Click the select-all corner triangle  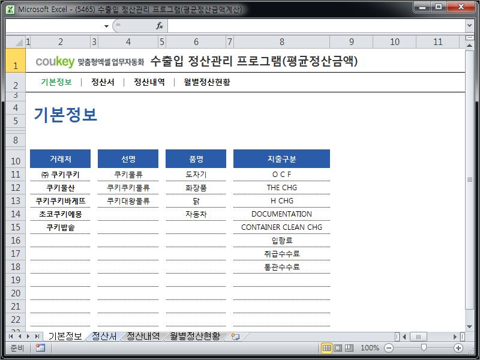(x=16, y=41)
